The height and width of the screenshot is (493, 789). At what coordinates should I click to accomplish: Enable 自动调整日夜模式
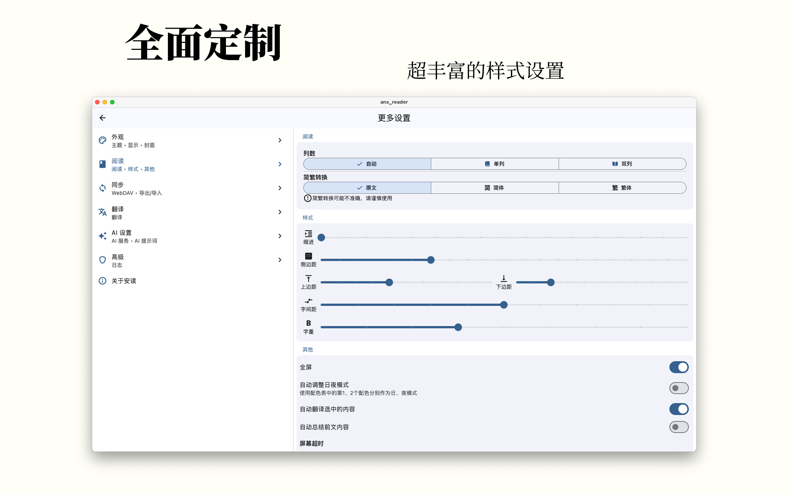(x=679, y=388)
